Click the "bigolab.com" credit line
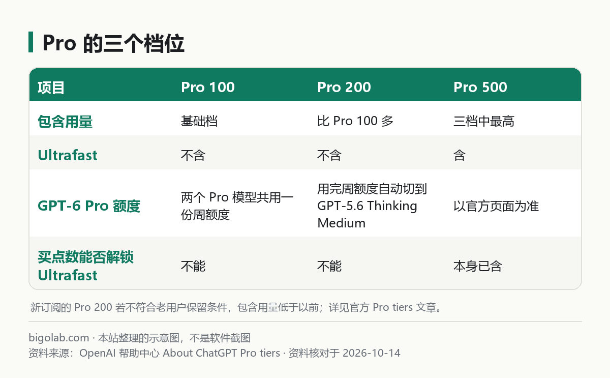Screen dimensions: 610x378 140,338
